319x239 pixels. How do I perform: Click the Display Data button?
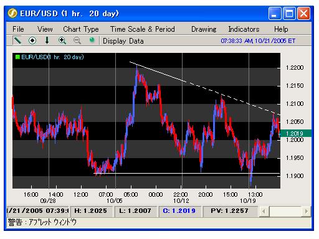(x=123, y=41)
